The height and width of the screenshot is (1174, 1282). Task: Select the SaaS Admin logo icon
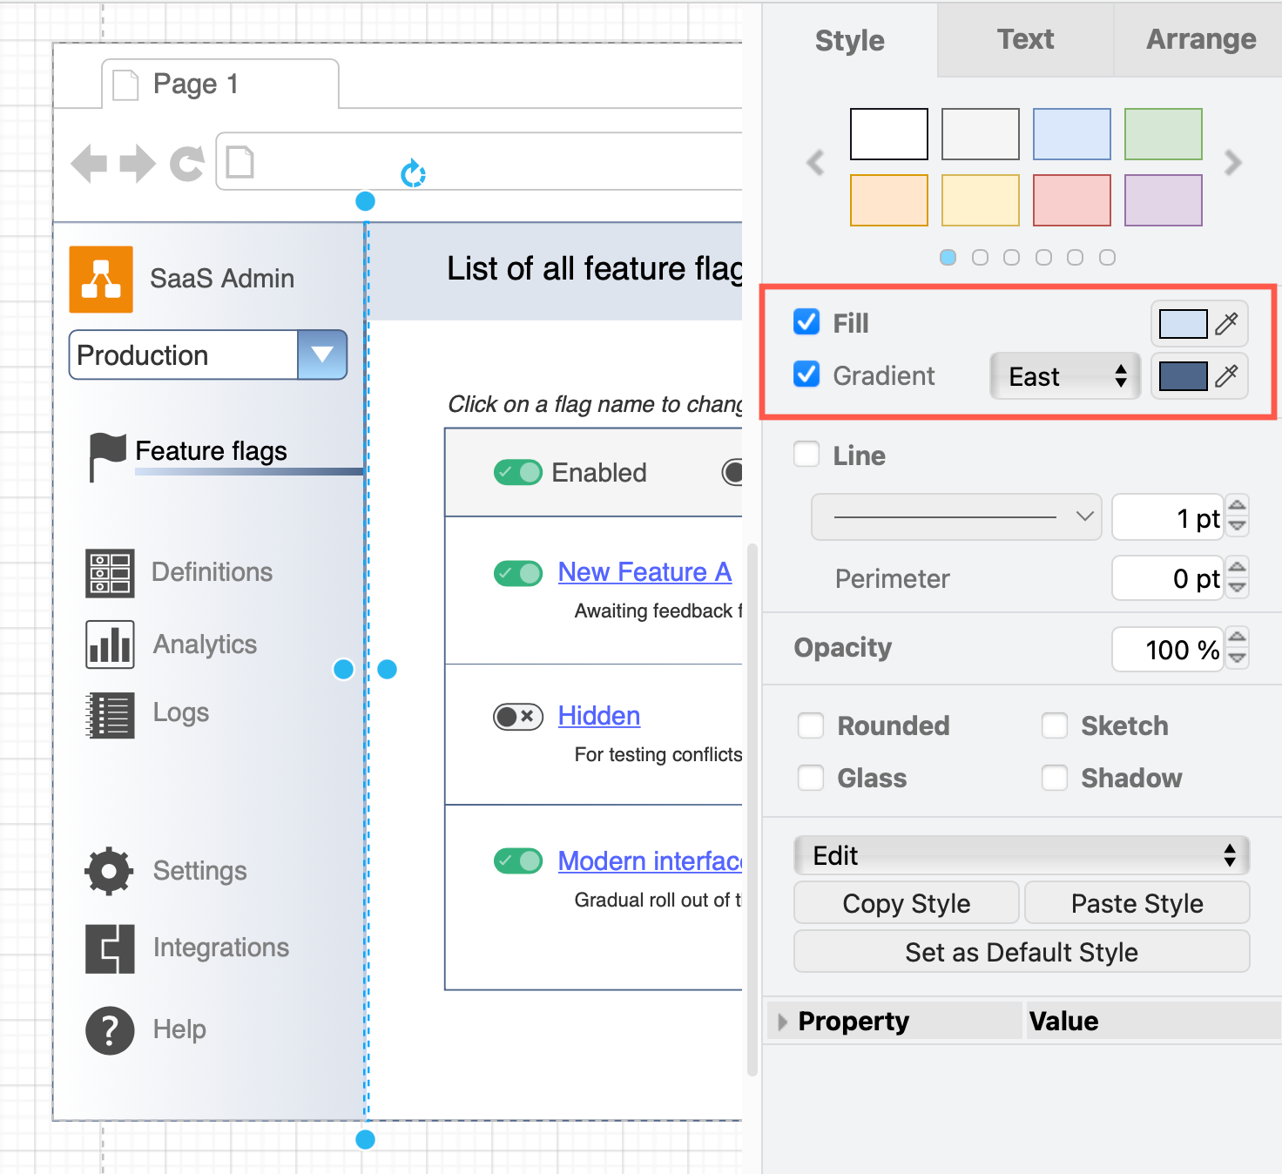(x=101, y=279)
